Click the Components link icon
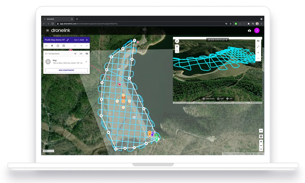Screen dimensions: 305x183 tap(81, 54)
